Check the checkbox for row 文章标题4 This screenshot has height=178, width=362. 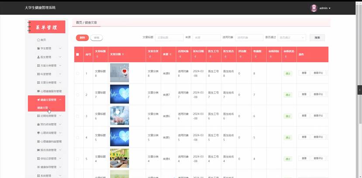78,159
